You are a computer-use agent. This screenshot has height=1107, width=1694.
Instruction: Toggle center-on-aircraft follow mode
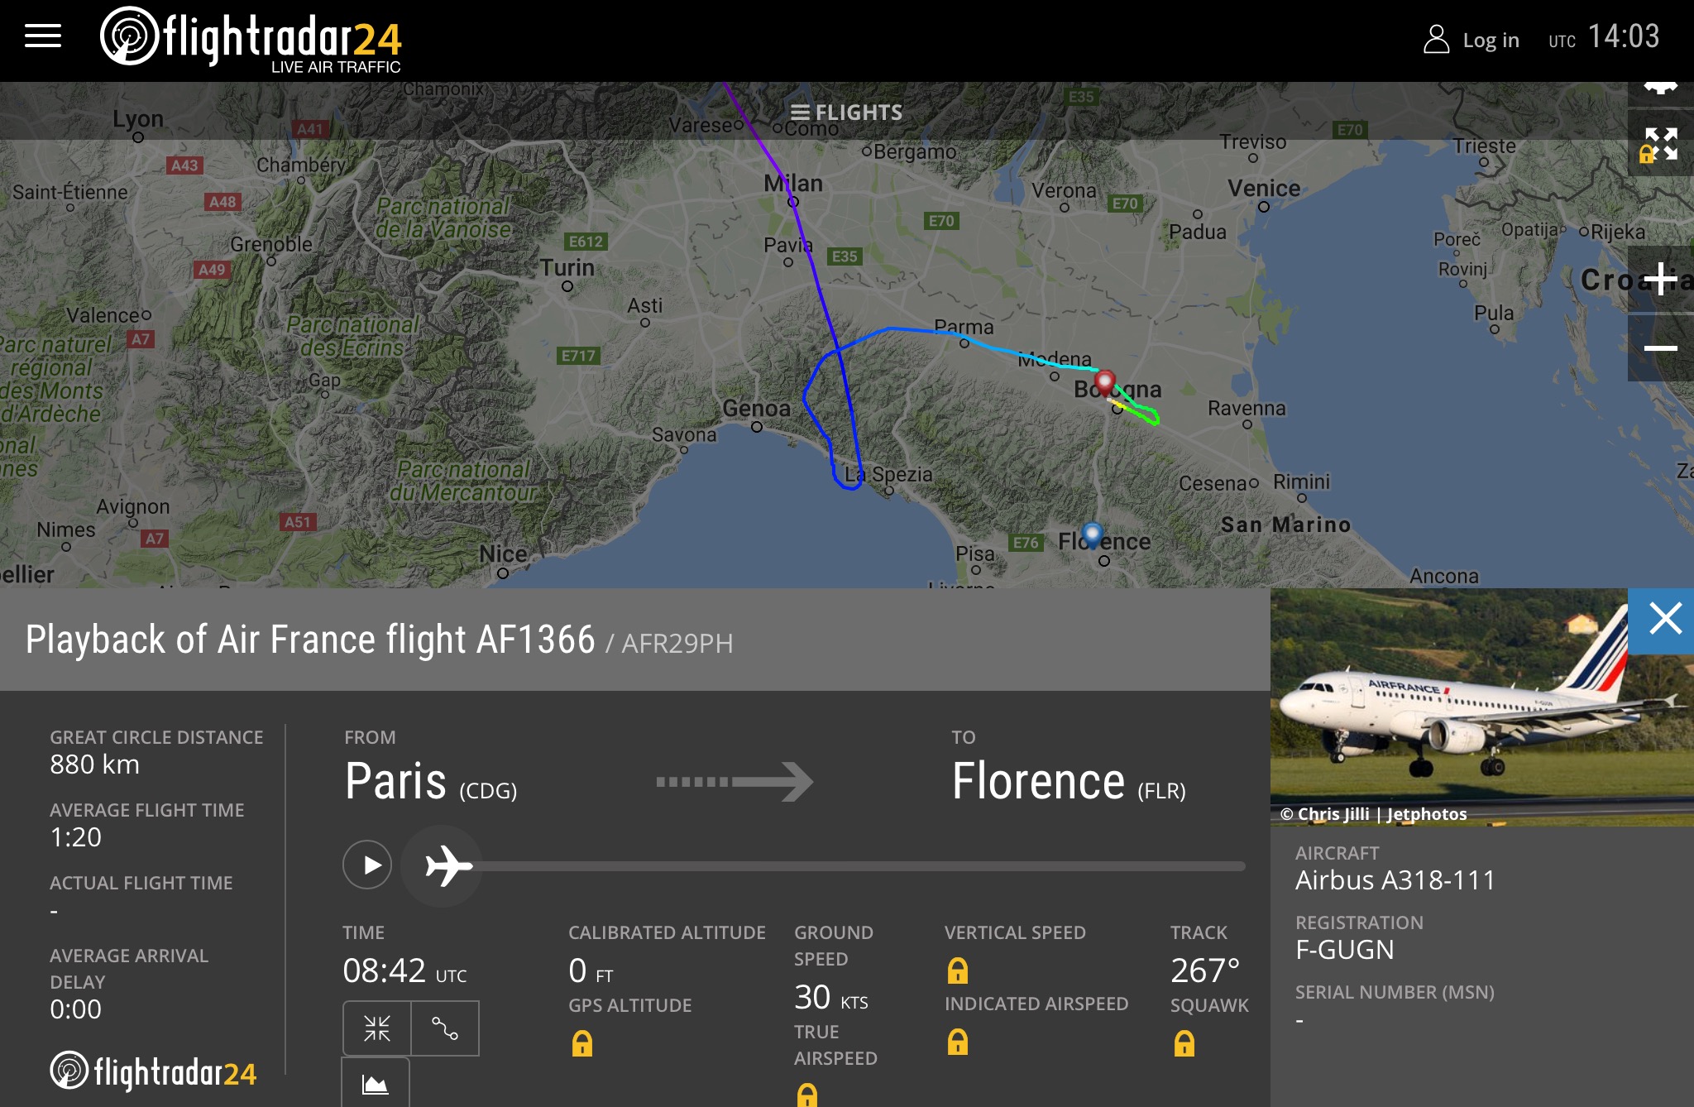click(x=377, y=1028)
